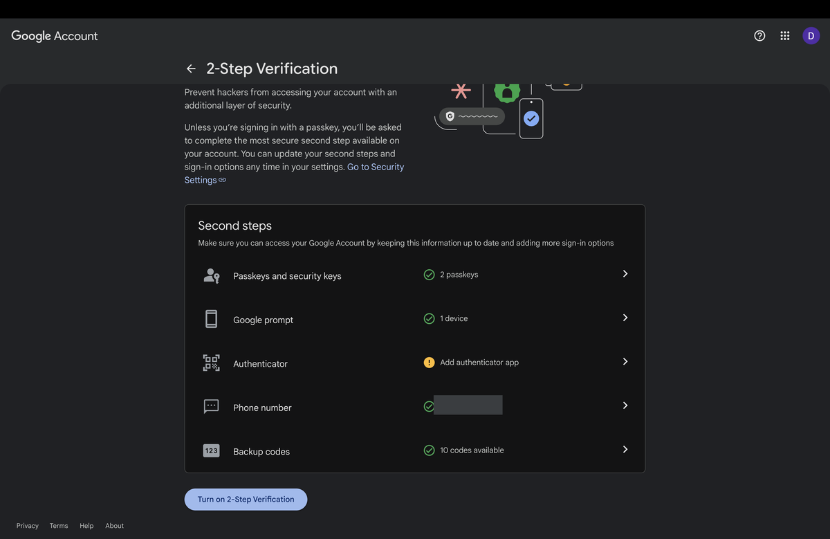Open the Go to Security Settings link
Image resolution: width=830 pixels, height=539 pixels.
(x=376, y=167)
